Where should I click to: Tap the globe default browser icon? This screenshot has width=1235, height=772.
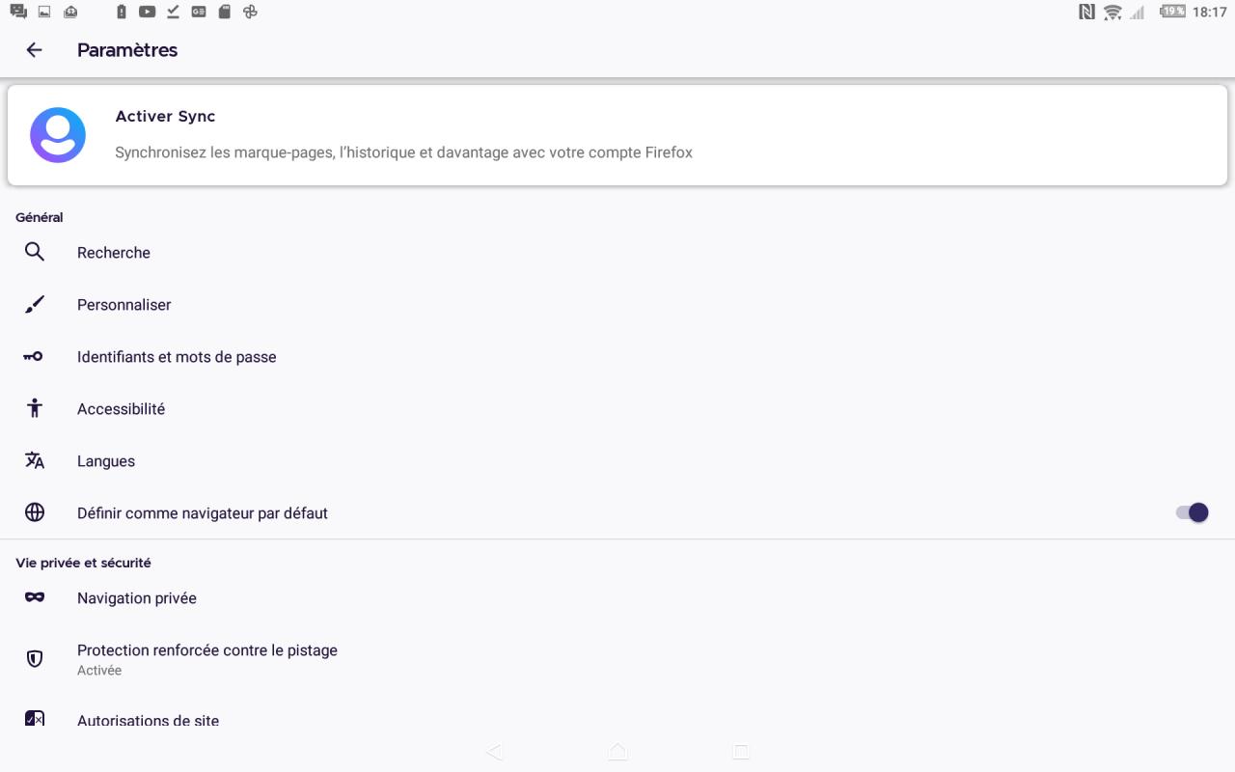pos(35,513)
